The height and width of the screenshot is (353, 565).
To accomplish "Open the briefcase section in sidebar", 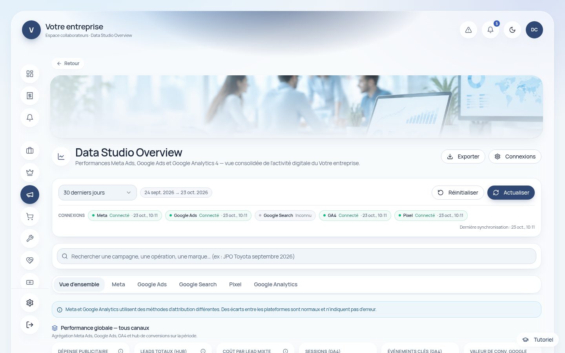I will pyautogui.click(x=30, y=151).
